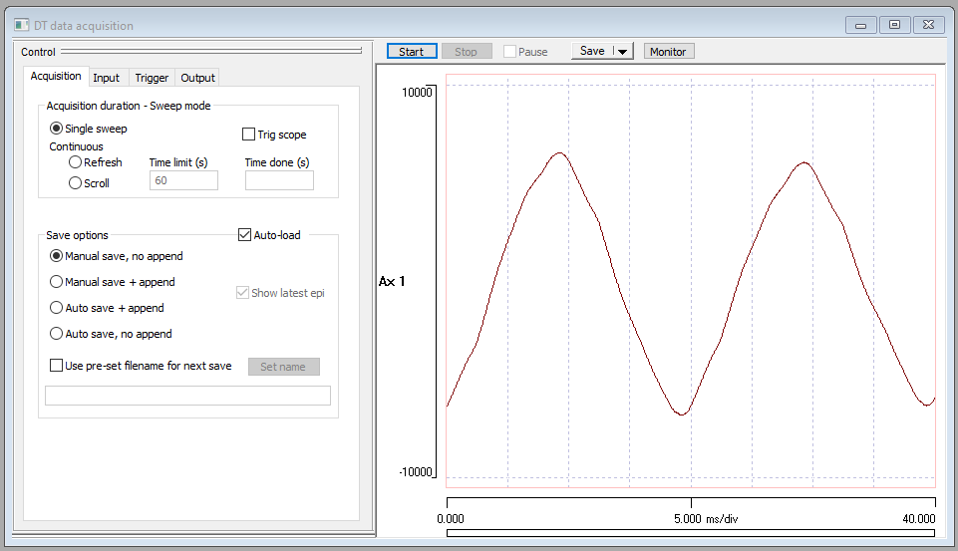Choose Refresh continuous mode

(x=75, y=162)
